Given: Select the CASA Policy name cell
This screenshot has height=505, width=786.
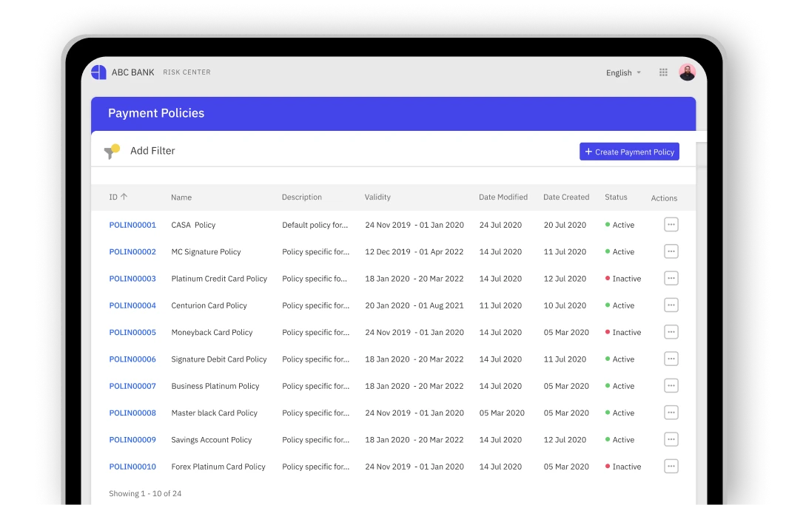Looking at the screenshot, I should (x=193, y=225).
